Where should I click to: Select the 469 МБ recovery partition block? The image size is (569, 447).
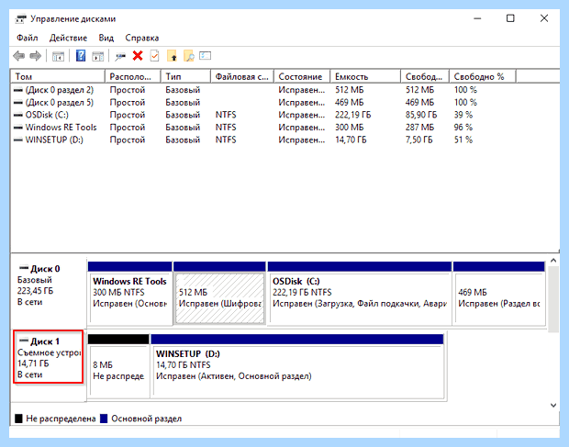(x=499, y=293)
